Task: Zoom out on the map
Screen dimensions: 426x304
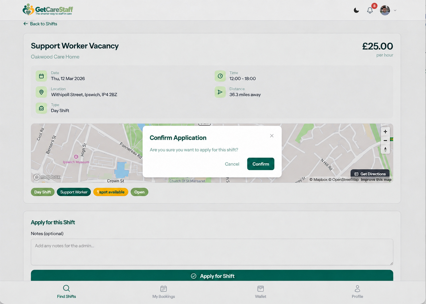Action: (x=385, y=140)
